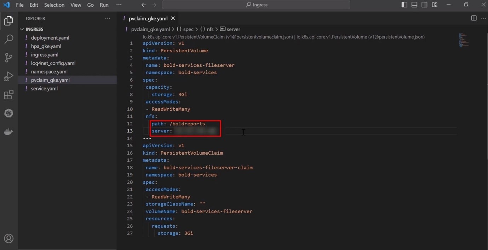Click the minimap code overview

point(463,40)
